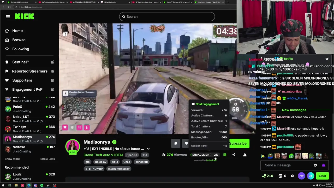Click the New messages divider
This screenshot has width=334, height=188.
point(294,110)
